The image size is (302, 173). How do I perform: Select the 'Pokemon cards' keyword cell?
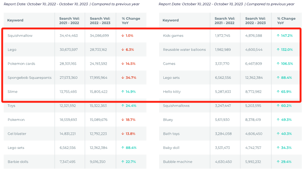(x=22, y=64)
